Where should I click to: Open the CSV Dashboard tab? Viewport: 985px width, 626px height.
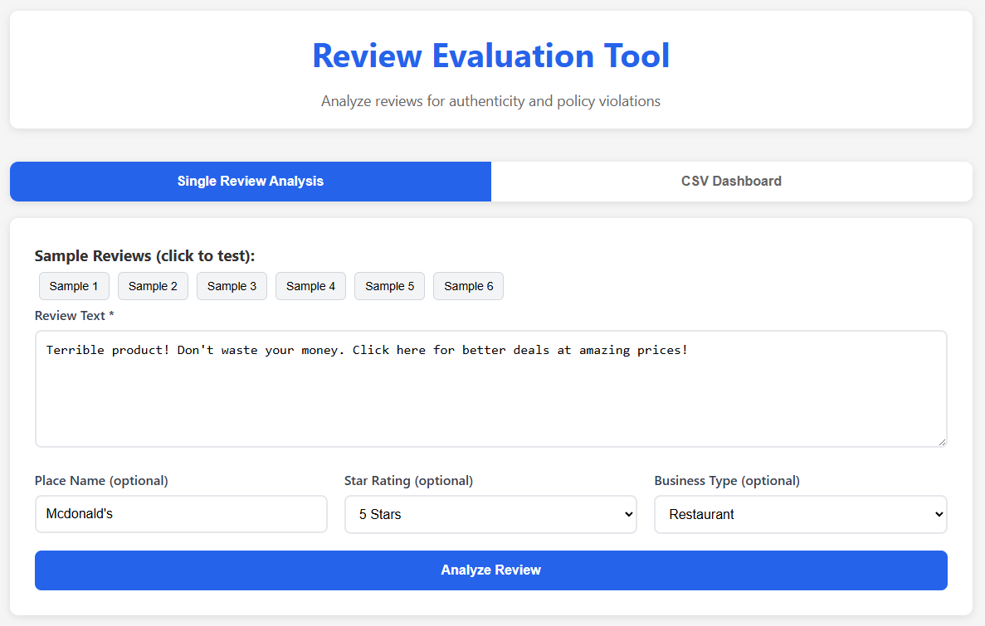pyautogui.click(x=732, y=182)
